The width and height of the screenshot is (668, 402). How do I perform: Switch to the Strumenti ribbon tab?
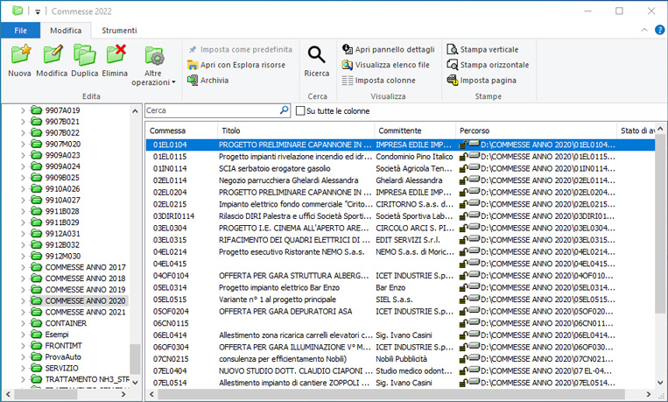pyautogui.click(x=119, y=31)
